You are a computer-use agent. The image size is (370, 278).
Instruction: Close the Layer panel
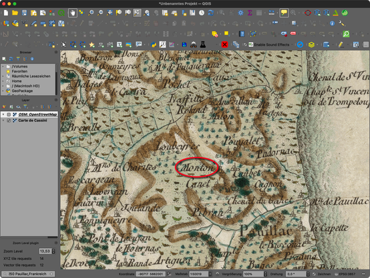(56, 100)
